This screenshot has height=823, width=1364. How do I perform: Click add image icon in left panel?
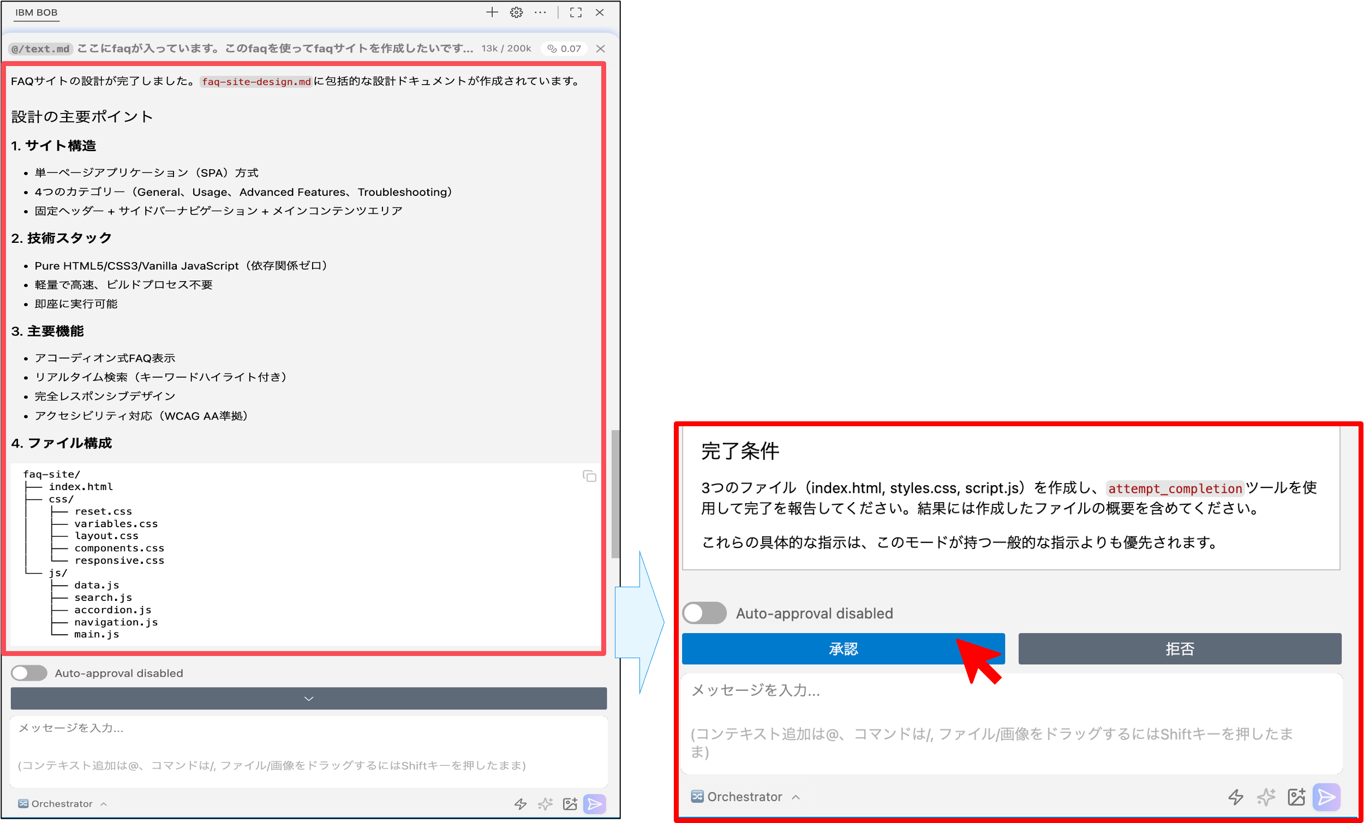click(570, 803)
